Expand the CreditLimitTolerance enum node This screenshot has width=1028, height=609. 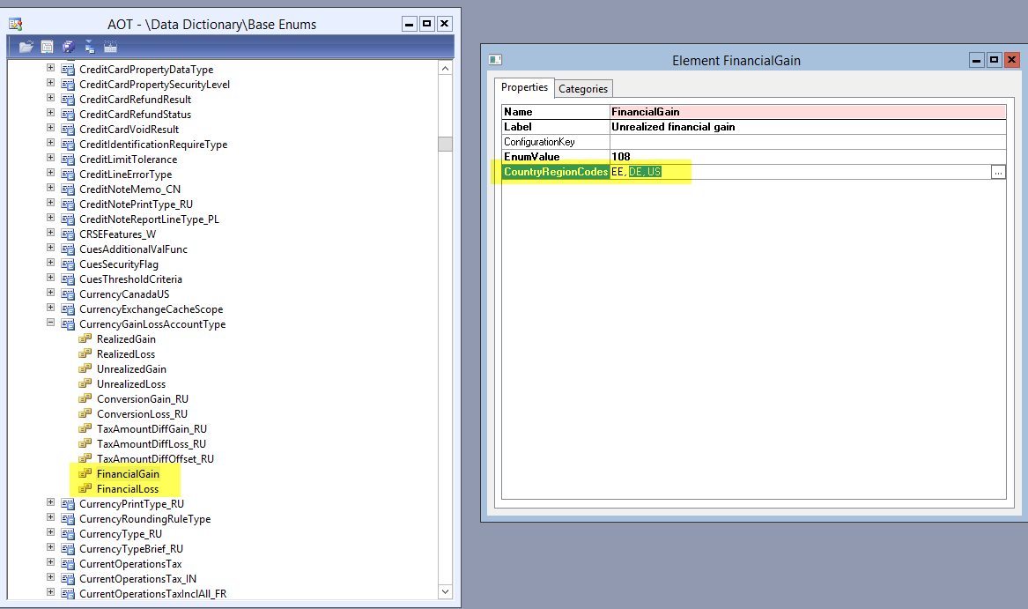click(50, 159)
